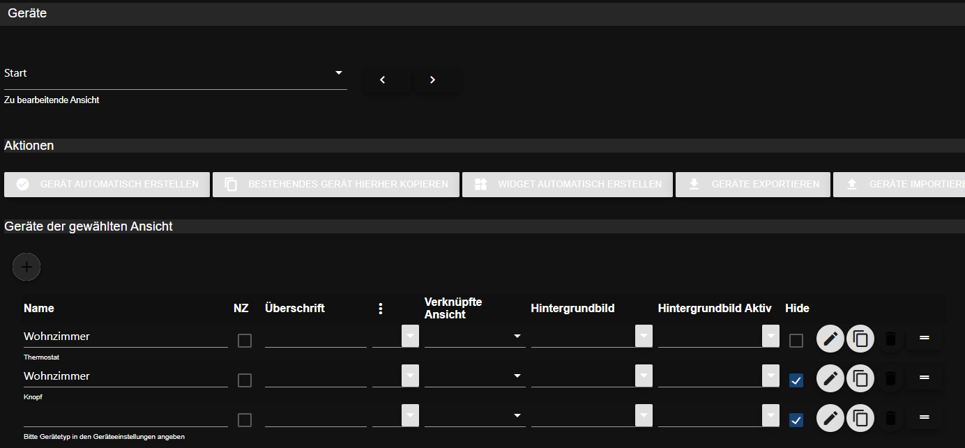Click the 'Überschrift' column header

click(295, 308)
